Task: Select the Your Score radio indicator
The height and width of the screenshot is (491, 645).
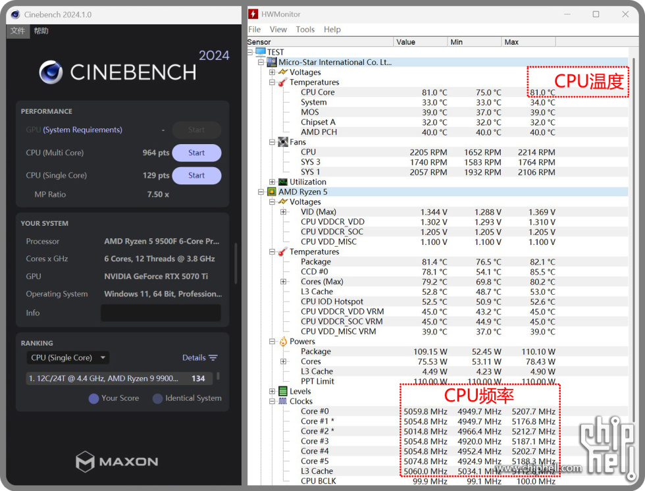Action: (93, 398)
